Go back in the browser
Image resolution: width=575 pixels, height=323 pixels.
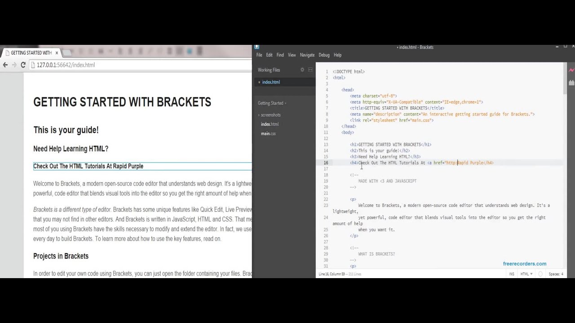(x=5, y=65)
